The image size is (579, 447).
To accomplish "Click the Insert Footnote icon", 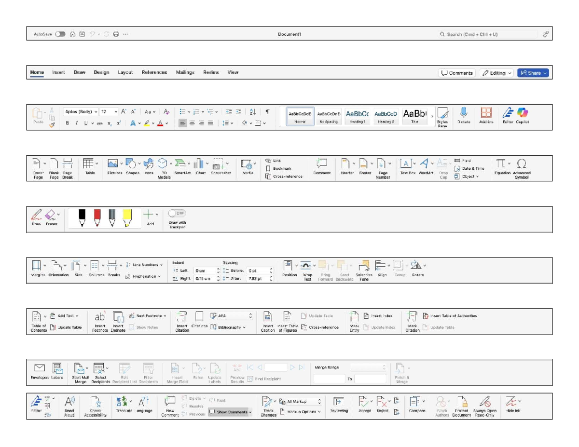I will coord(100,318).
